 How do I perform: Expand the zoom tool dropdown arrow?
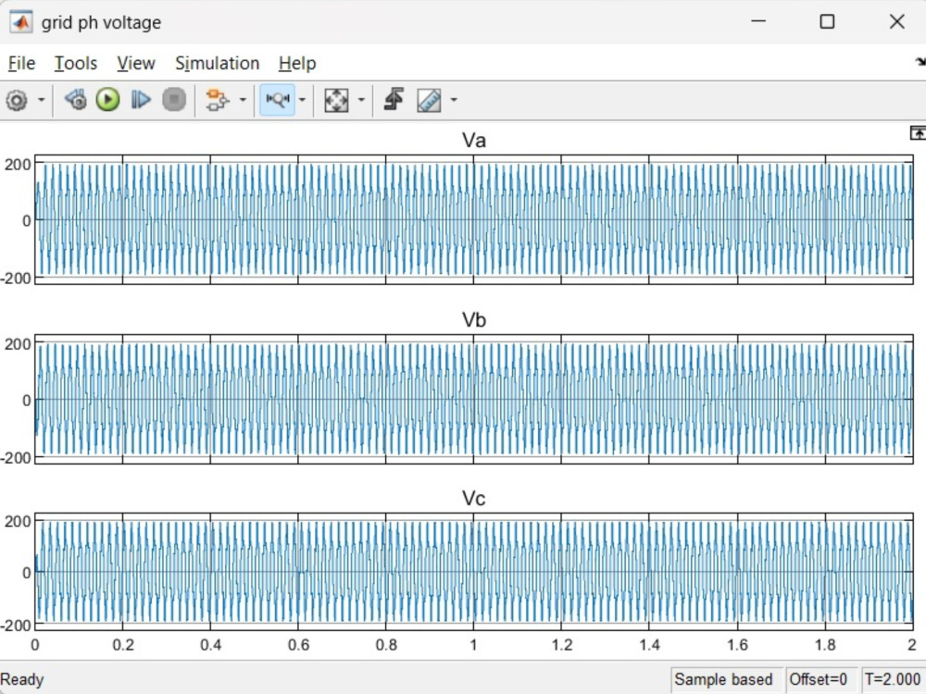[303, 100]
